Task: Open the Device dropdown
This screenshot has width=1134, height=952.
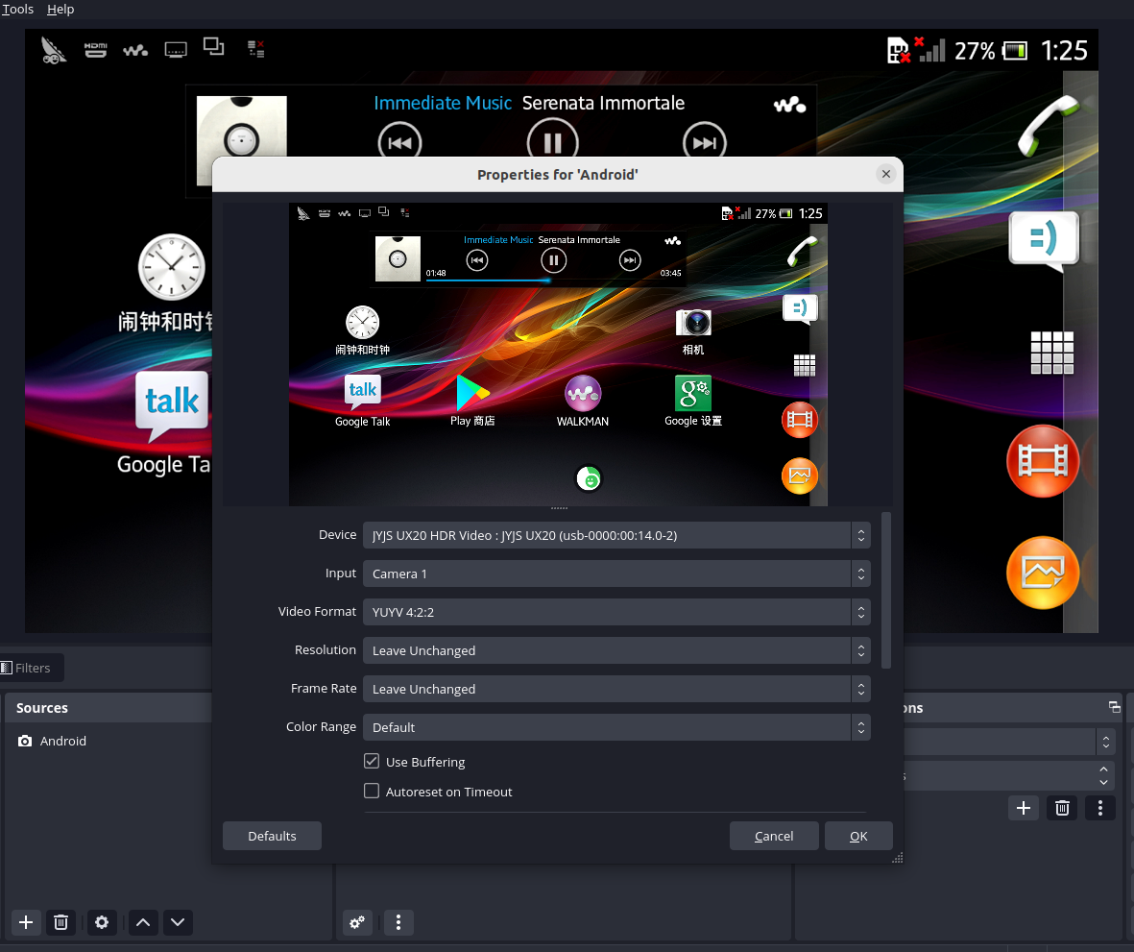Action: (x=616, y=535)
